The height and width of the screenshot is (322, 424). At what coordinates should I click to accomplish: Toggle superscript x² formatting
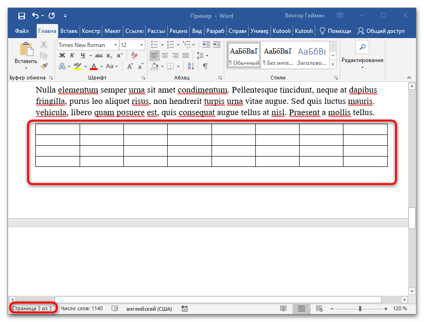point(119,55)
